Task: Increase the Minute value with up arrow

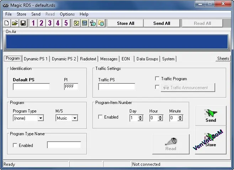Action: click(180, 117)
